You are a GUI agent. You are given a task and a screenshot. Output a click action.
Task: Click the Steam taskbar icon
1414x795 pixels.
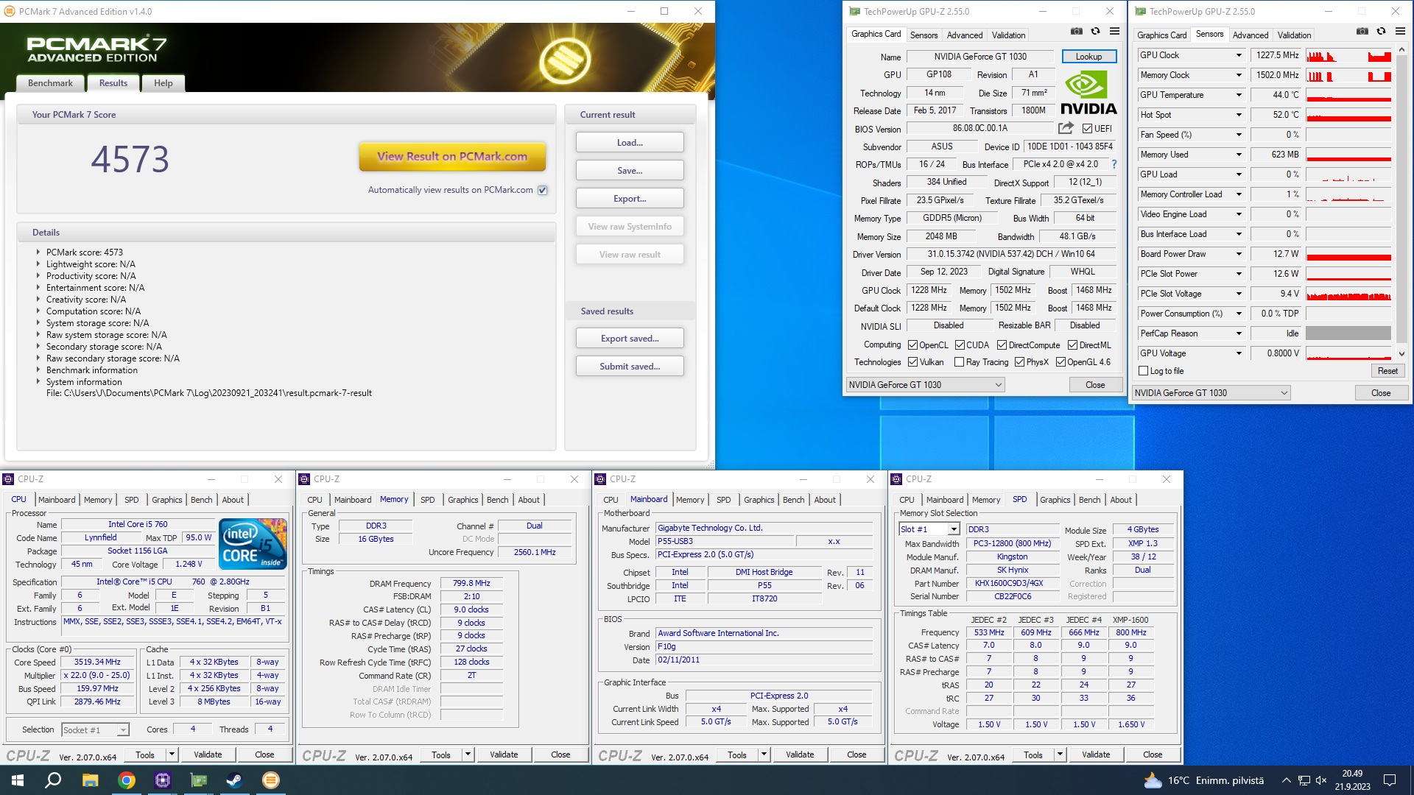[x=234, y=780]
